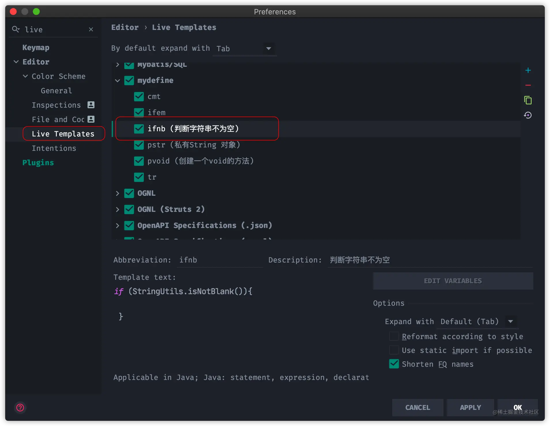Viewport: 550px width, 426px height.
Task: Select the pstr template row
Action: [x=316, y=145]
